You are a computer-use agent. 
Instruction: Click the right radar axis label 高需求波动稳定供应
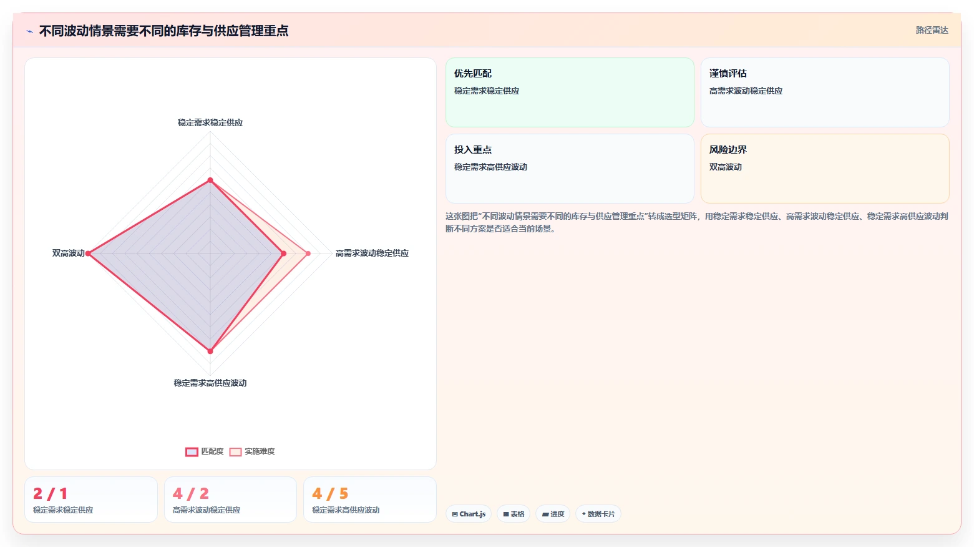pos(372,254)
